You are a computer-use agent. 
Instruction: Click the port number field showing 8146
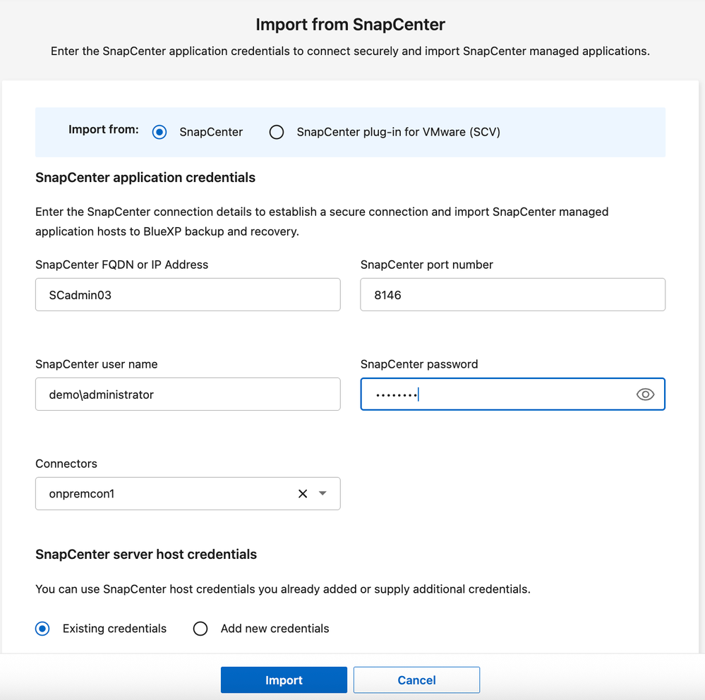(x=512, y=295)
